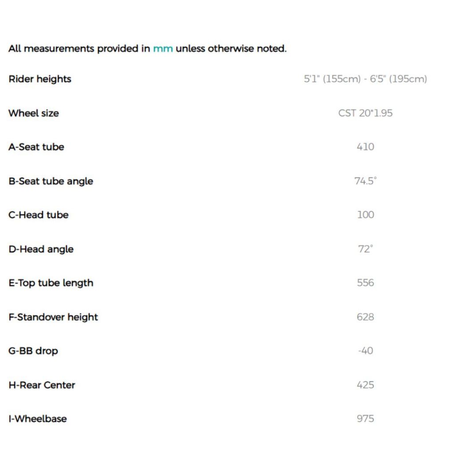
Task: Select the standover height value 628
Action: click(365, 317)
